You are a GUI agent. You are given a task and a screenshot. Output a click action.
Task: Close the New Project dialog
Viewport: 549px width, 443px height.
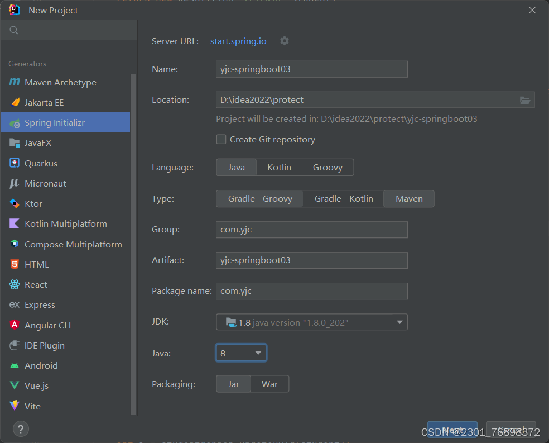click(x=532, y=10)
